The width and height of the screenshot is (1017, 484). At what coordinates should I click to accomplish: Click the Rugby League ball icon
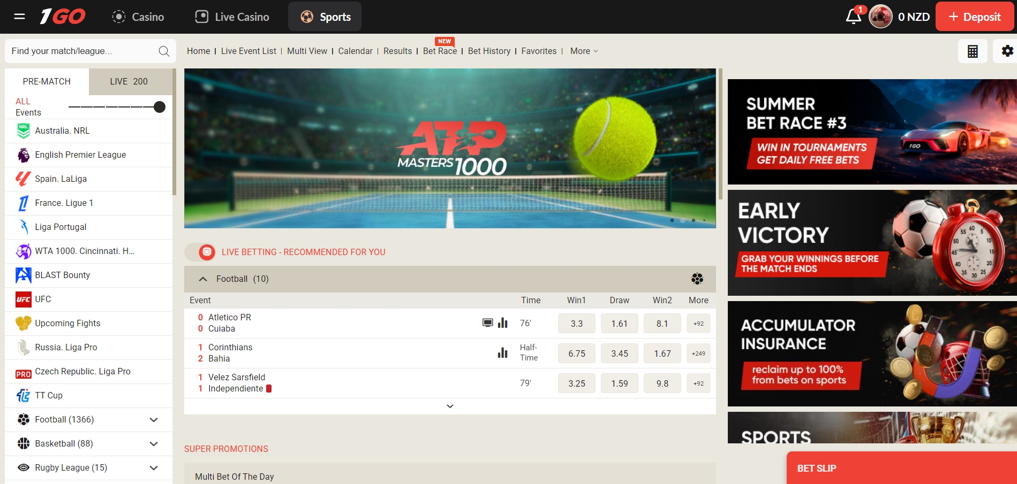click(24, 467)
